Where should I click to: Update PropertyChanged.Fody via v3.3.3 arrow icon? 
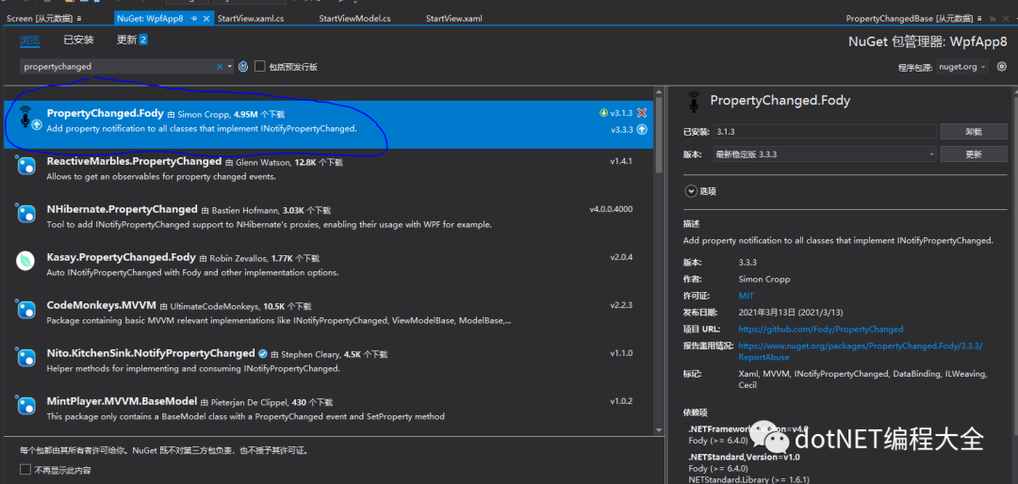click(642, 129)
